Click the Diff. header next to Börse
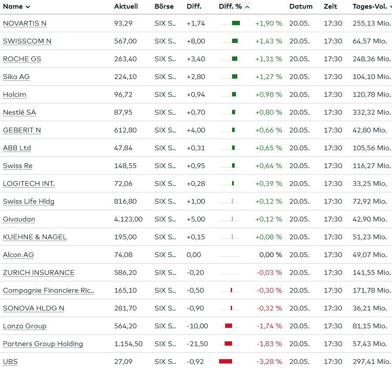392x370 pixels. pyautogui.click(x=194, y=7)
